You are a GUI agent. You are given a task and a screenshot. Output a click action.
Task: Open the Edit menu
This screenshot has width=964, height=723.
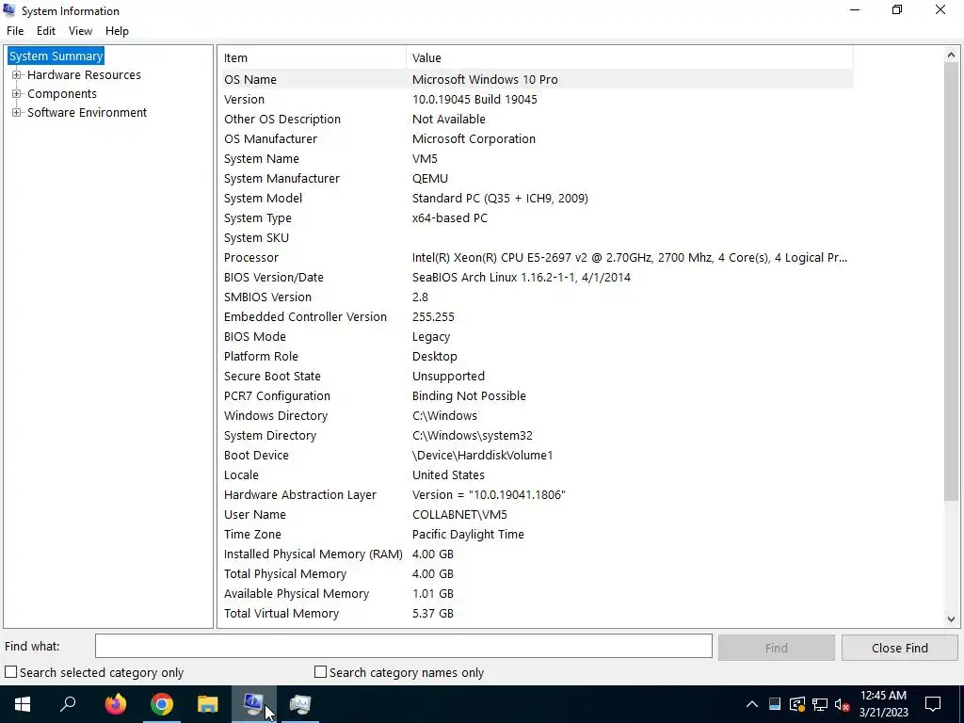point(46,31)
